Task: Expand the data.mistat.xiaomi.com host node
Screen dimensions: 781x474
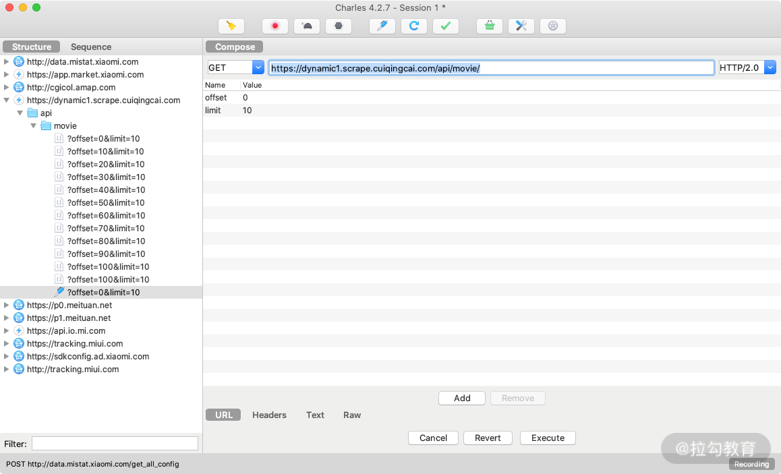Action: click(x=7, y=62)
